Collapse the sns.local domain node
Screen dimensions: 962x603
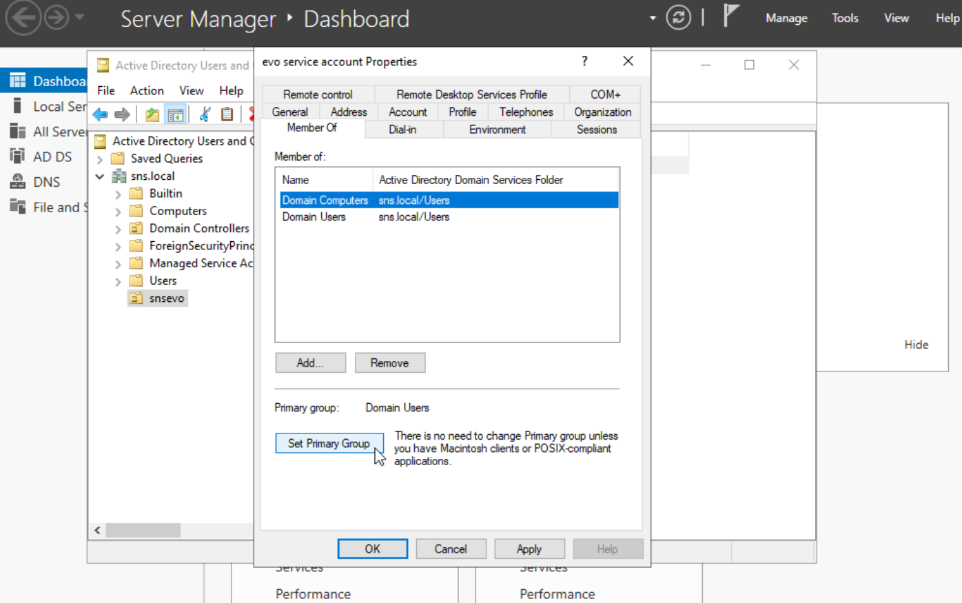pos(100,176)
